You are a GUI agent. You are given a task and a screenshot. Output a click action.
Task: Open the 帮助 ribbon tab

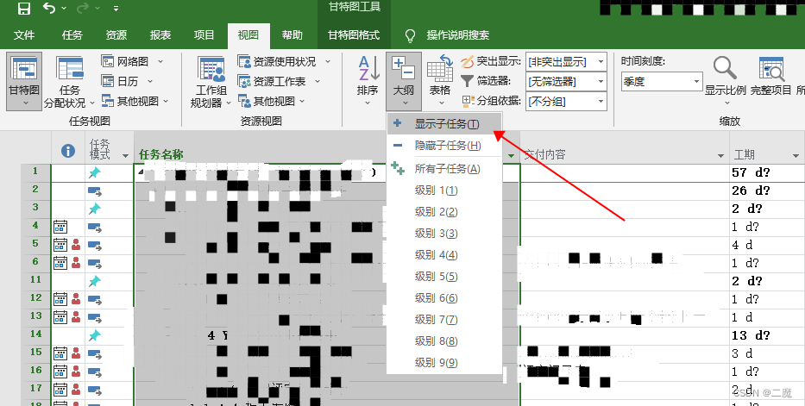point(292,35)
